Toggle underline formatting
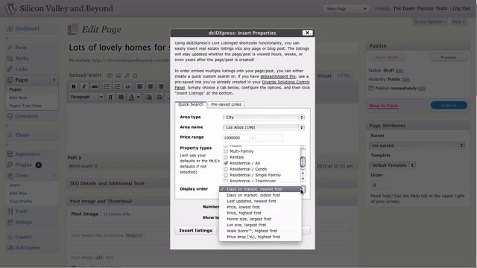This screenshot has width=477, height=268. (110, 98)
